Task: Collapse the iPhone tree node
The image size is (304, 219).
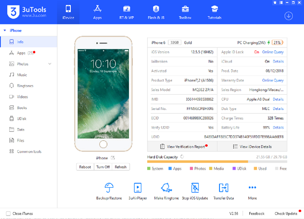Action: coord(5,30)
